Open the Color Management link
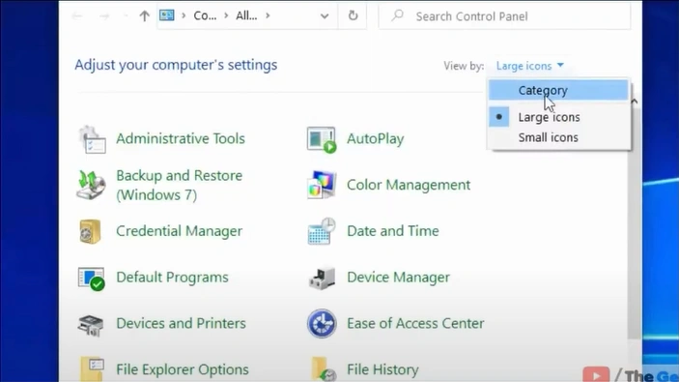Image resolution: width=679 pixels, height=382 pixels. (409, 185)
